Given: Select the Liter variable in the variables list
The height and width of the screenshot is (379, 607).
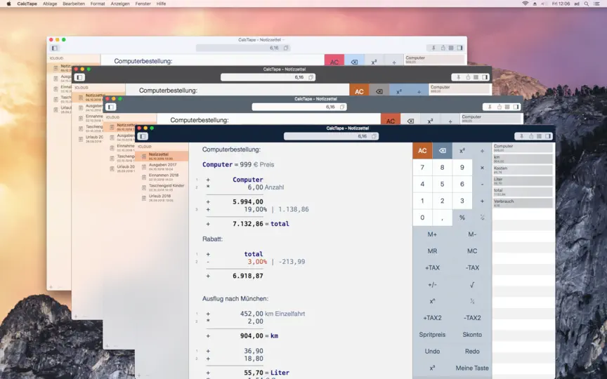Looking at the screenshot, I should 523,181.
